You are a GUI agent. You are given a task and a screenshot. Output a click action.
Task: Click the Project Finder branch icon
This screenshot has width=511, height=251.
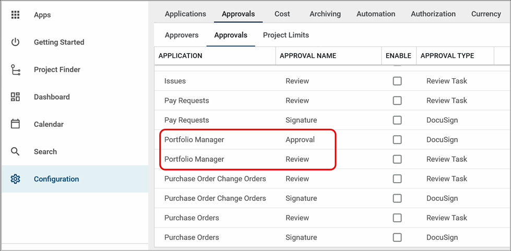click(x=15, y=69)
